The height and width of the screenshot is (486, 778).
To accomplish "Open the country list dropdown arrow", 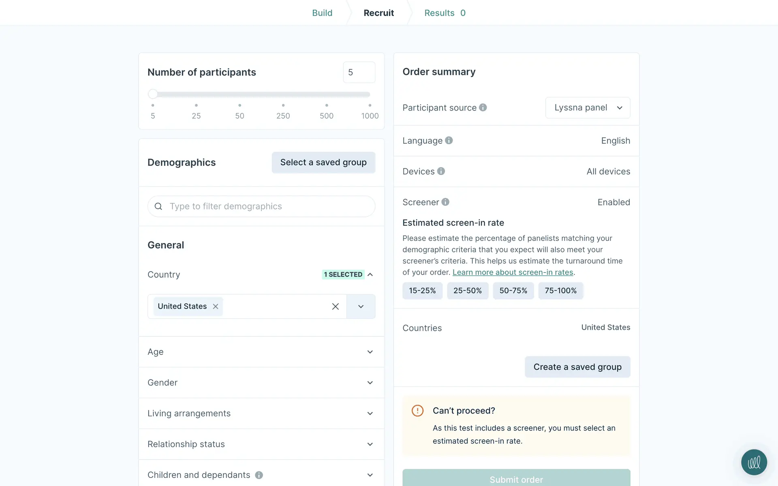I will (361, 307).
